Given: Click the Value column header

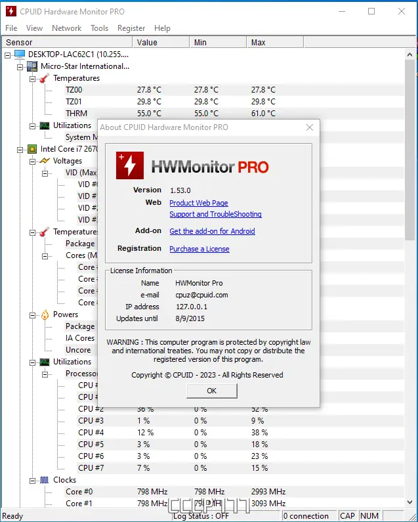Looking at the screenshot, I should click(x=161, y=42).
